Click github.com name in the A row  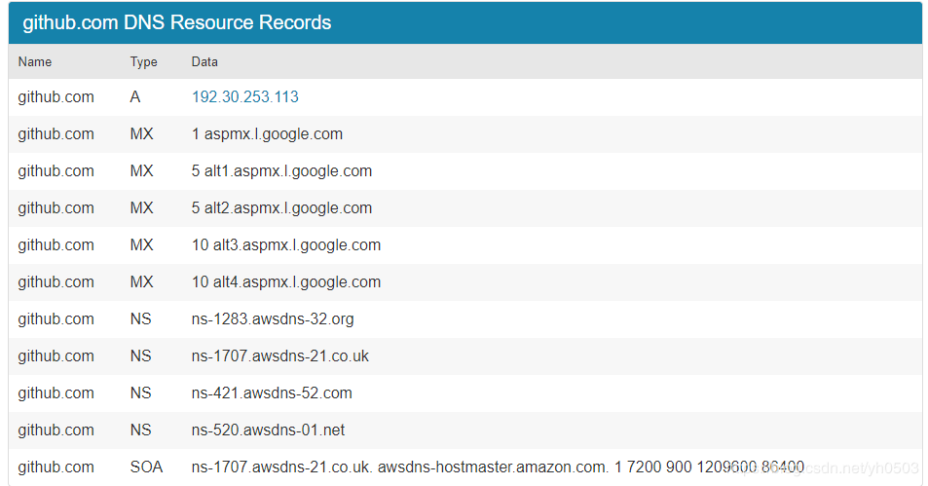[56, 97]
